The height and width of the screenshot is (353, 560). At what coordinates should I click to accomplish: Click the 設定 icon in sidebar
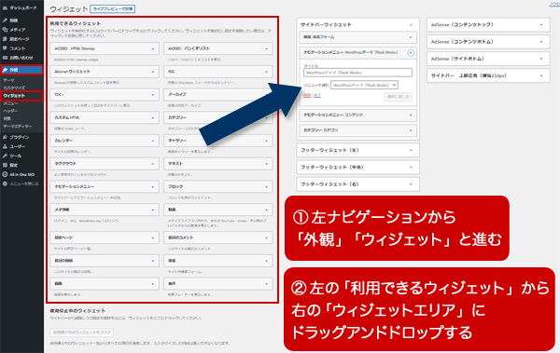(x=5, y=165)
